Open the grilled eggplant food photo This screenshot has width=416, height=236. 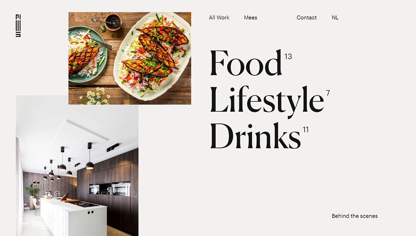130,58
